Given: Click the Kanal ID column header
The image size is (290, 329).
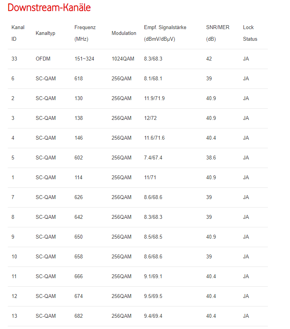Looking at the screenshot, I should 18,33.
